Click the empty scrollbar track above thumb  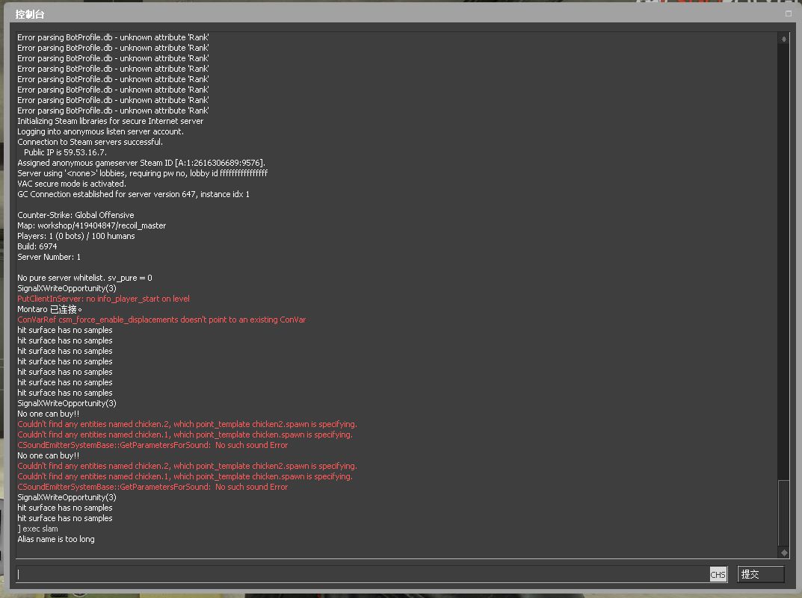pyautogui.click(x=783, y=261)
